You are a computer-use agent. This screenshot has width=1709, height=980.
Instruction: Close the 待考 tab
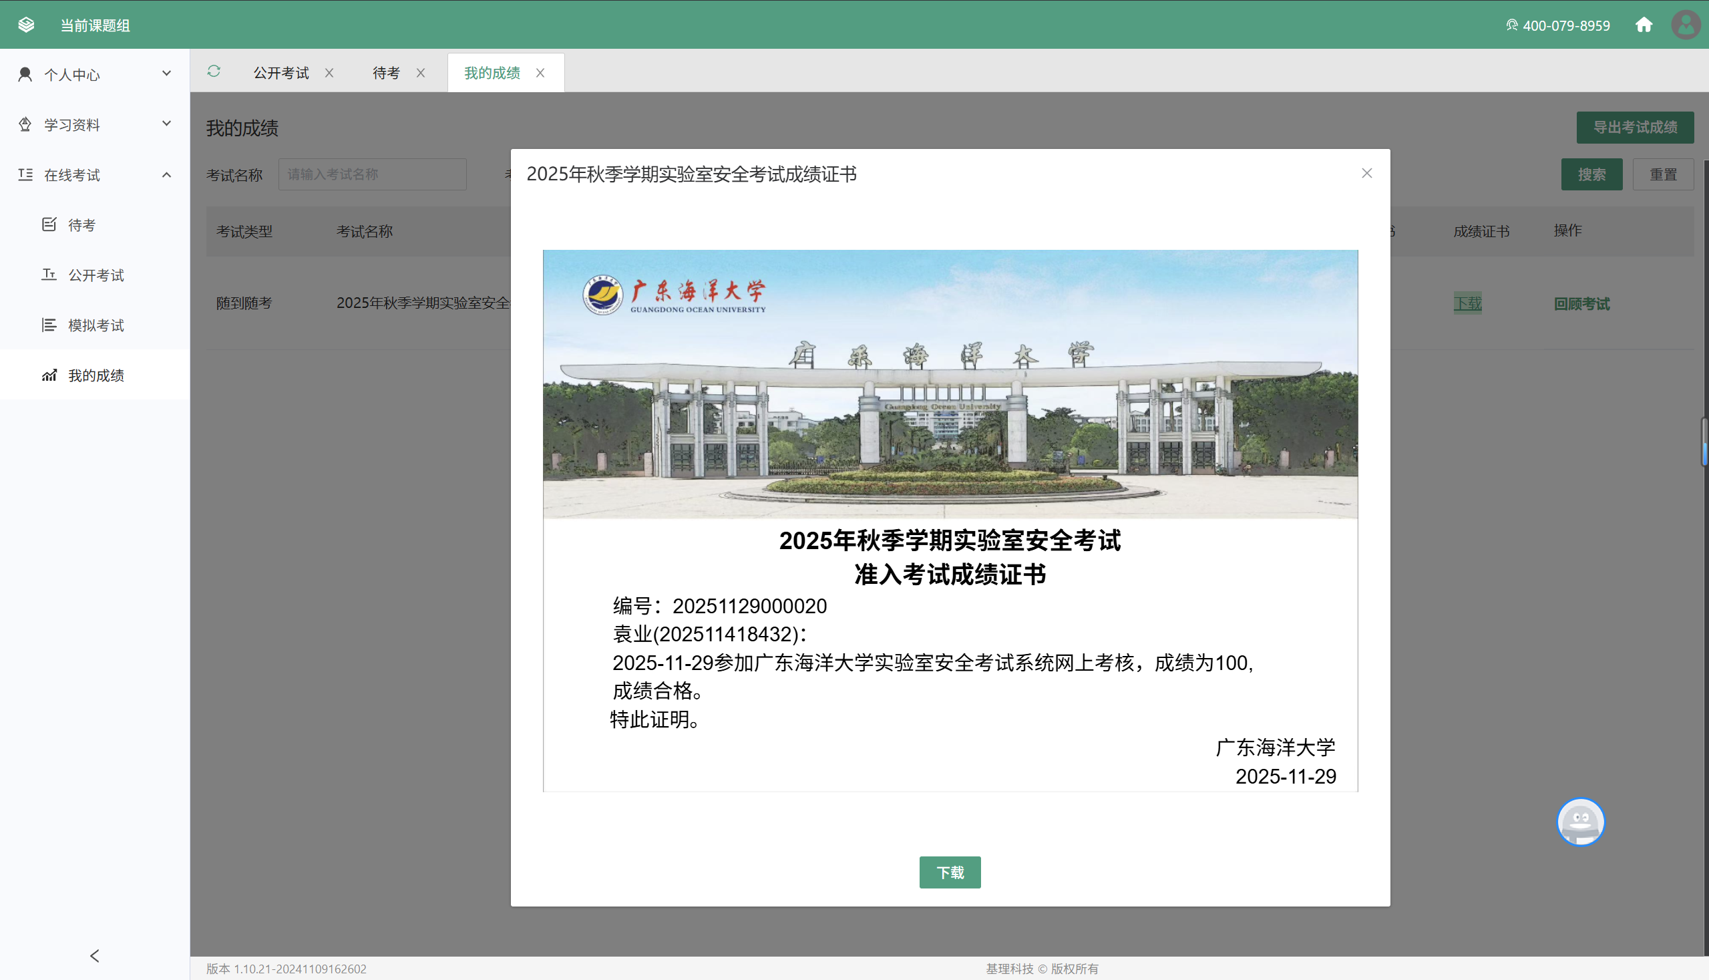click(x=421, y=73)
